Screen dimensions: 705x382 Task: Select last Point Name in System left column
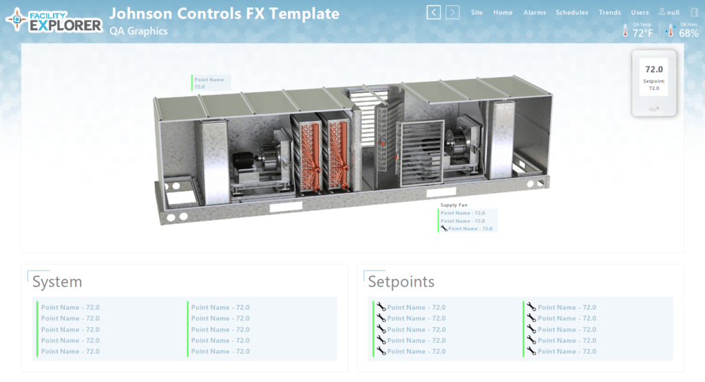(70, 352)
